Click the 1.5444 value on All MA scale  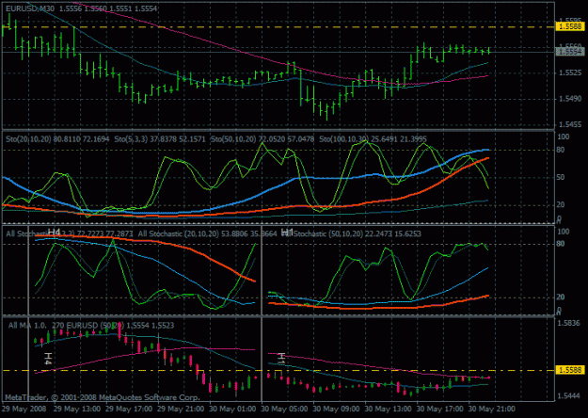click(x=570, y=395)
